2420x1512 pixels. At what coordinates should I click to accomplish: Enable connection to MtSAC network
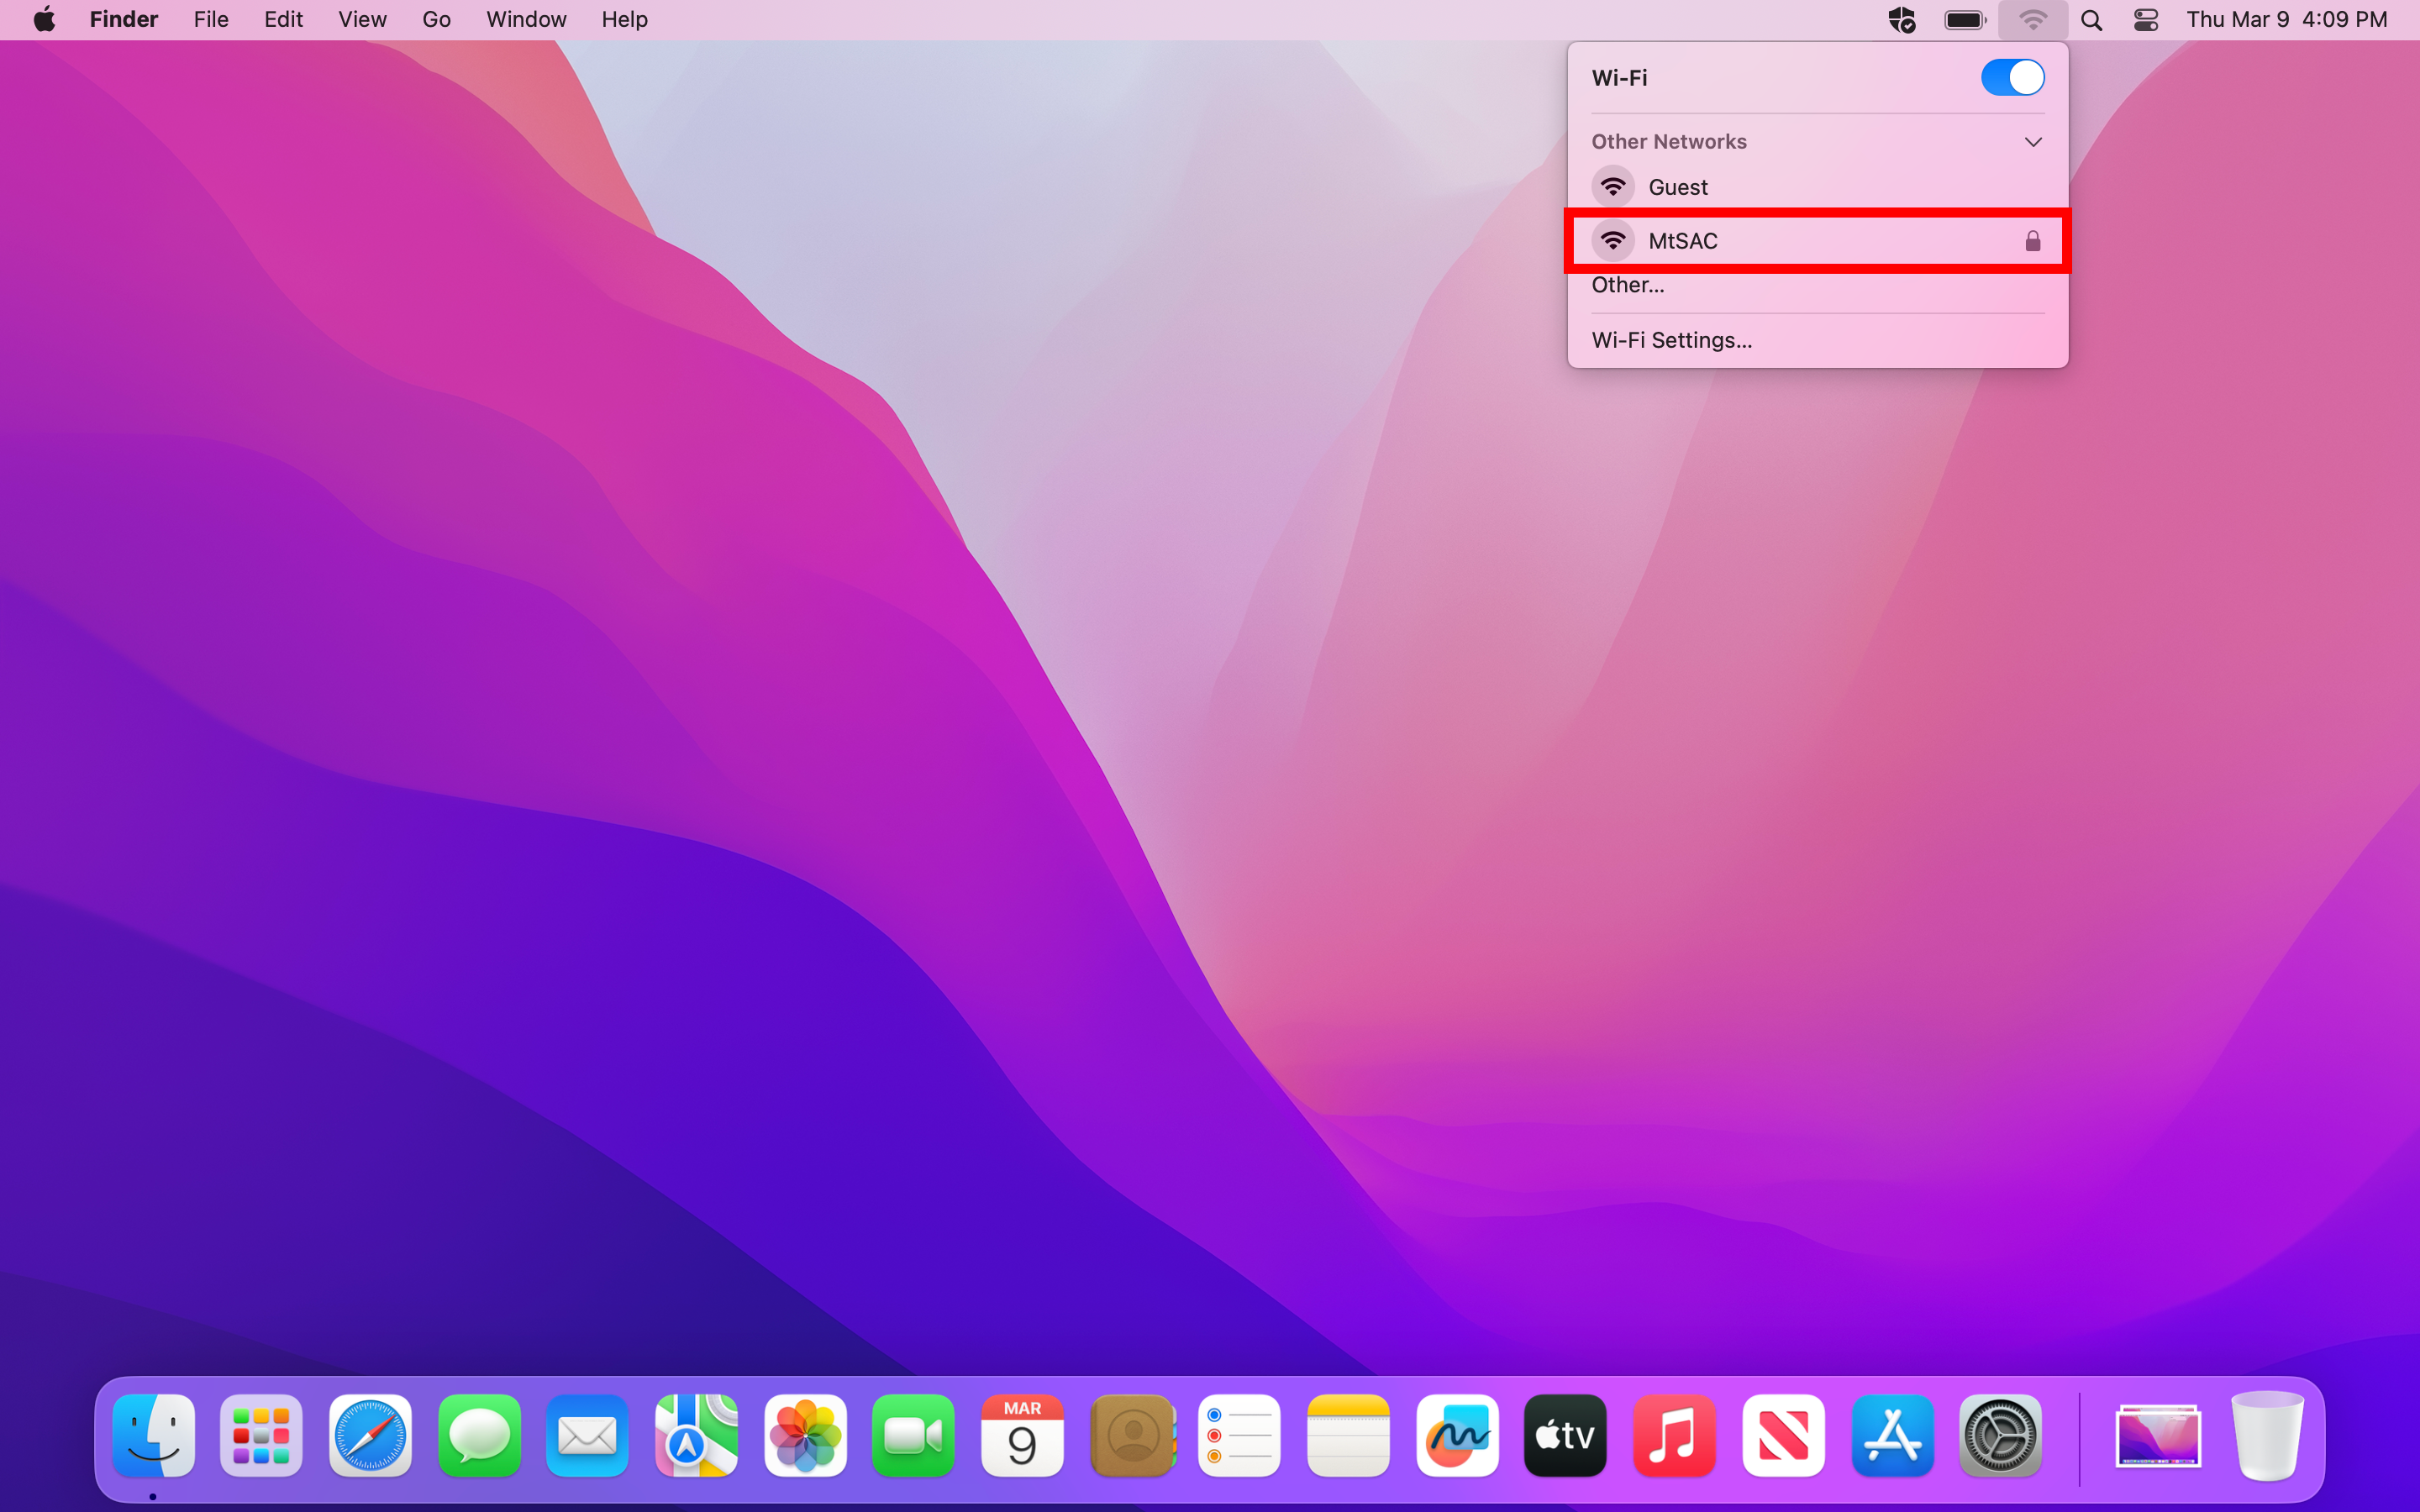(x=1818, y=240)
